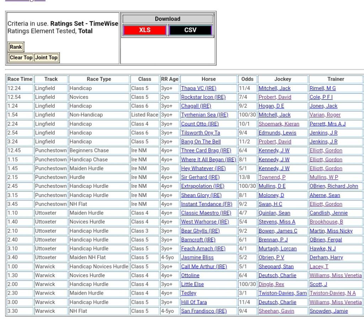Open jockey Twiston-Davies, Sam link
This screenshot has width=364, height=322.
click(282, 293)
